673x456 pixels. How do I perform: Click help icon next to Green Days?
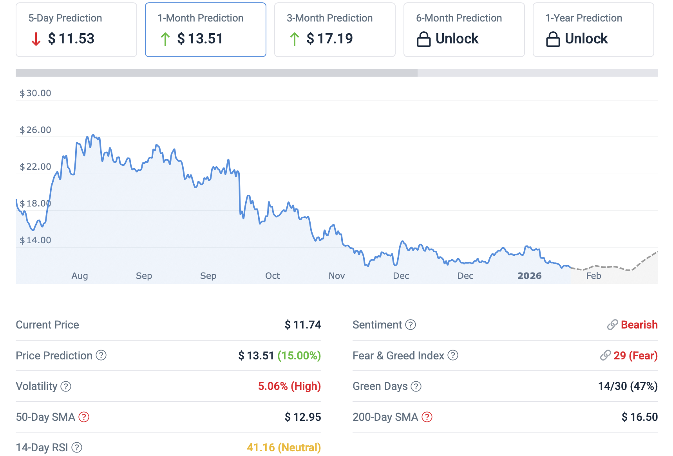pos(416,386)
